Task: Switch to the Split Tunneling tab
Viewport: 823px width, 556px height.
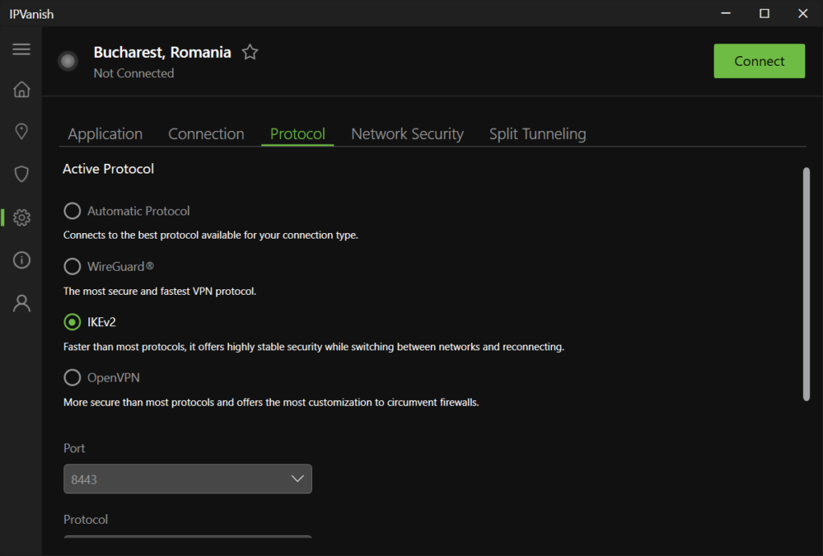Action: click(538, 133)
